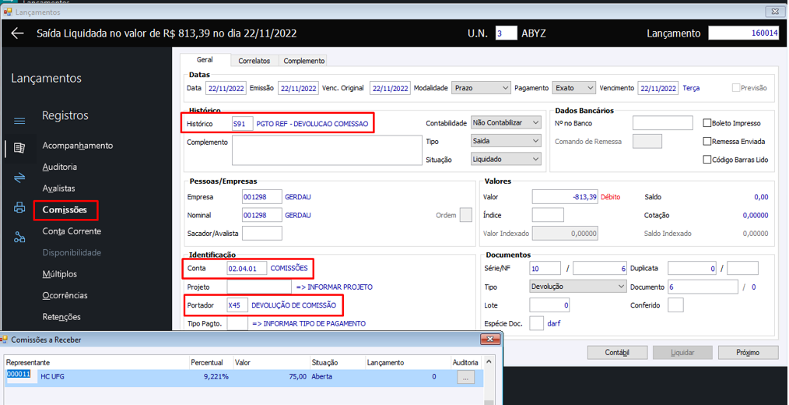789x405 pixels.
Task: Click the Tipo Pagto. input field
Action: 237,323
